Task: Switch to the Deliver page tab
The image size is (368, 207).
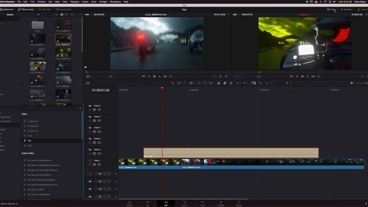Action: tap(239, 203)
